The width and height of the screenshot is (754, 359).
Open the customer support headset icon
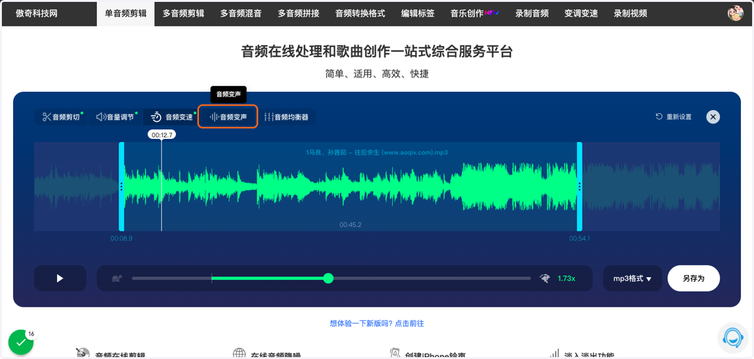(733, 337)
